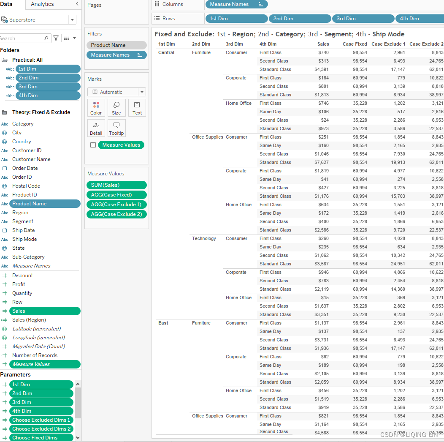Select the Profit measure

click(x=19, y=284)
